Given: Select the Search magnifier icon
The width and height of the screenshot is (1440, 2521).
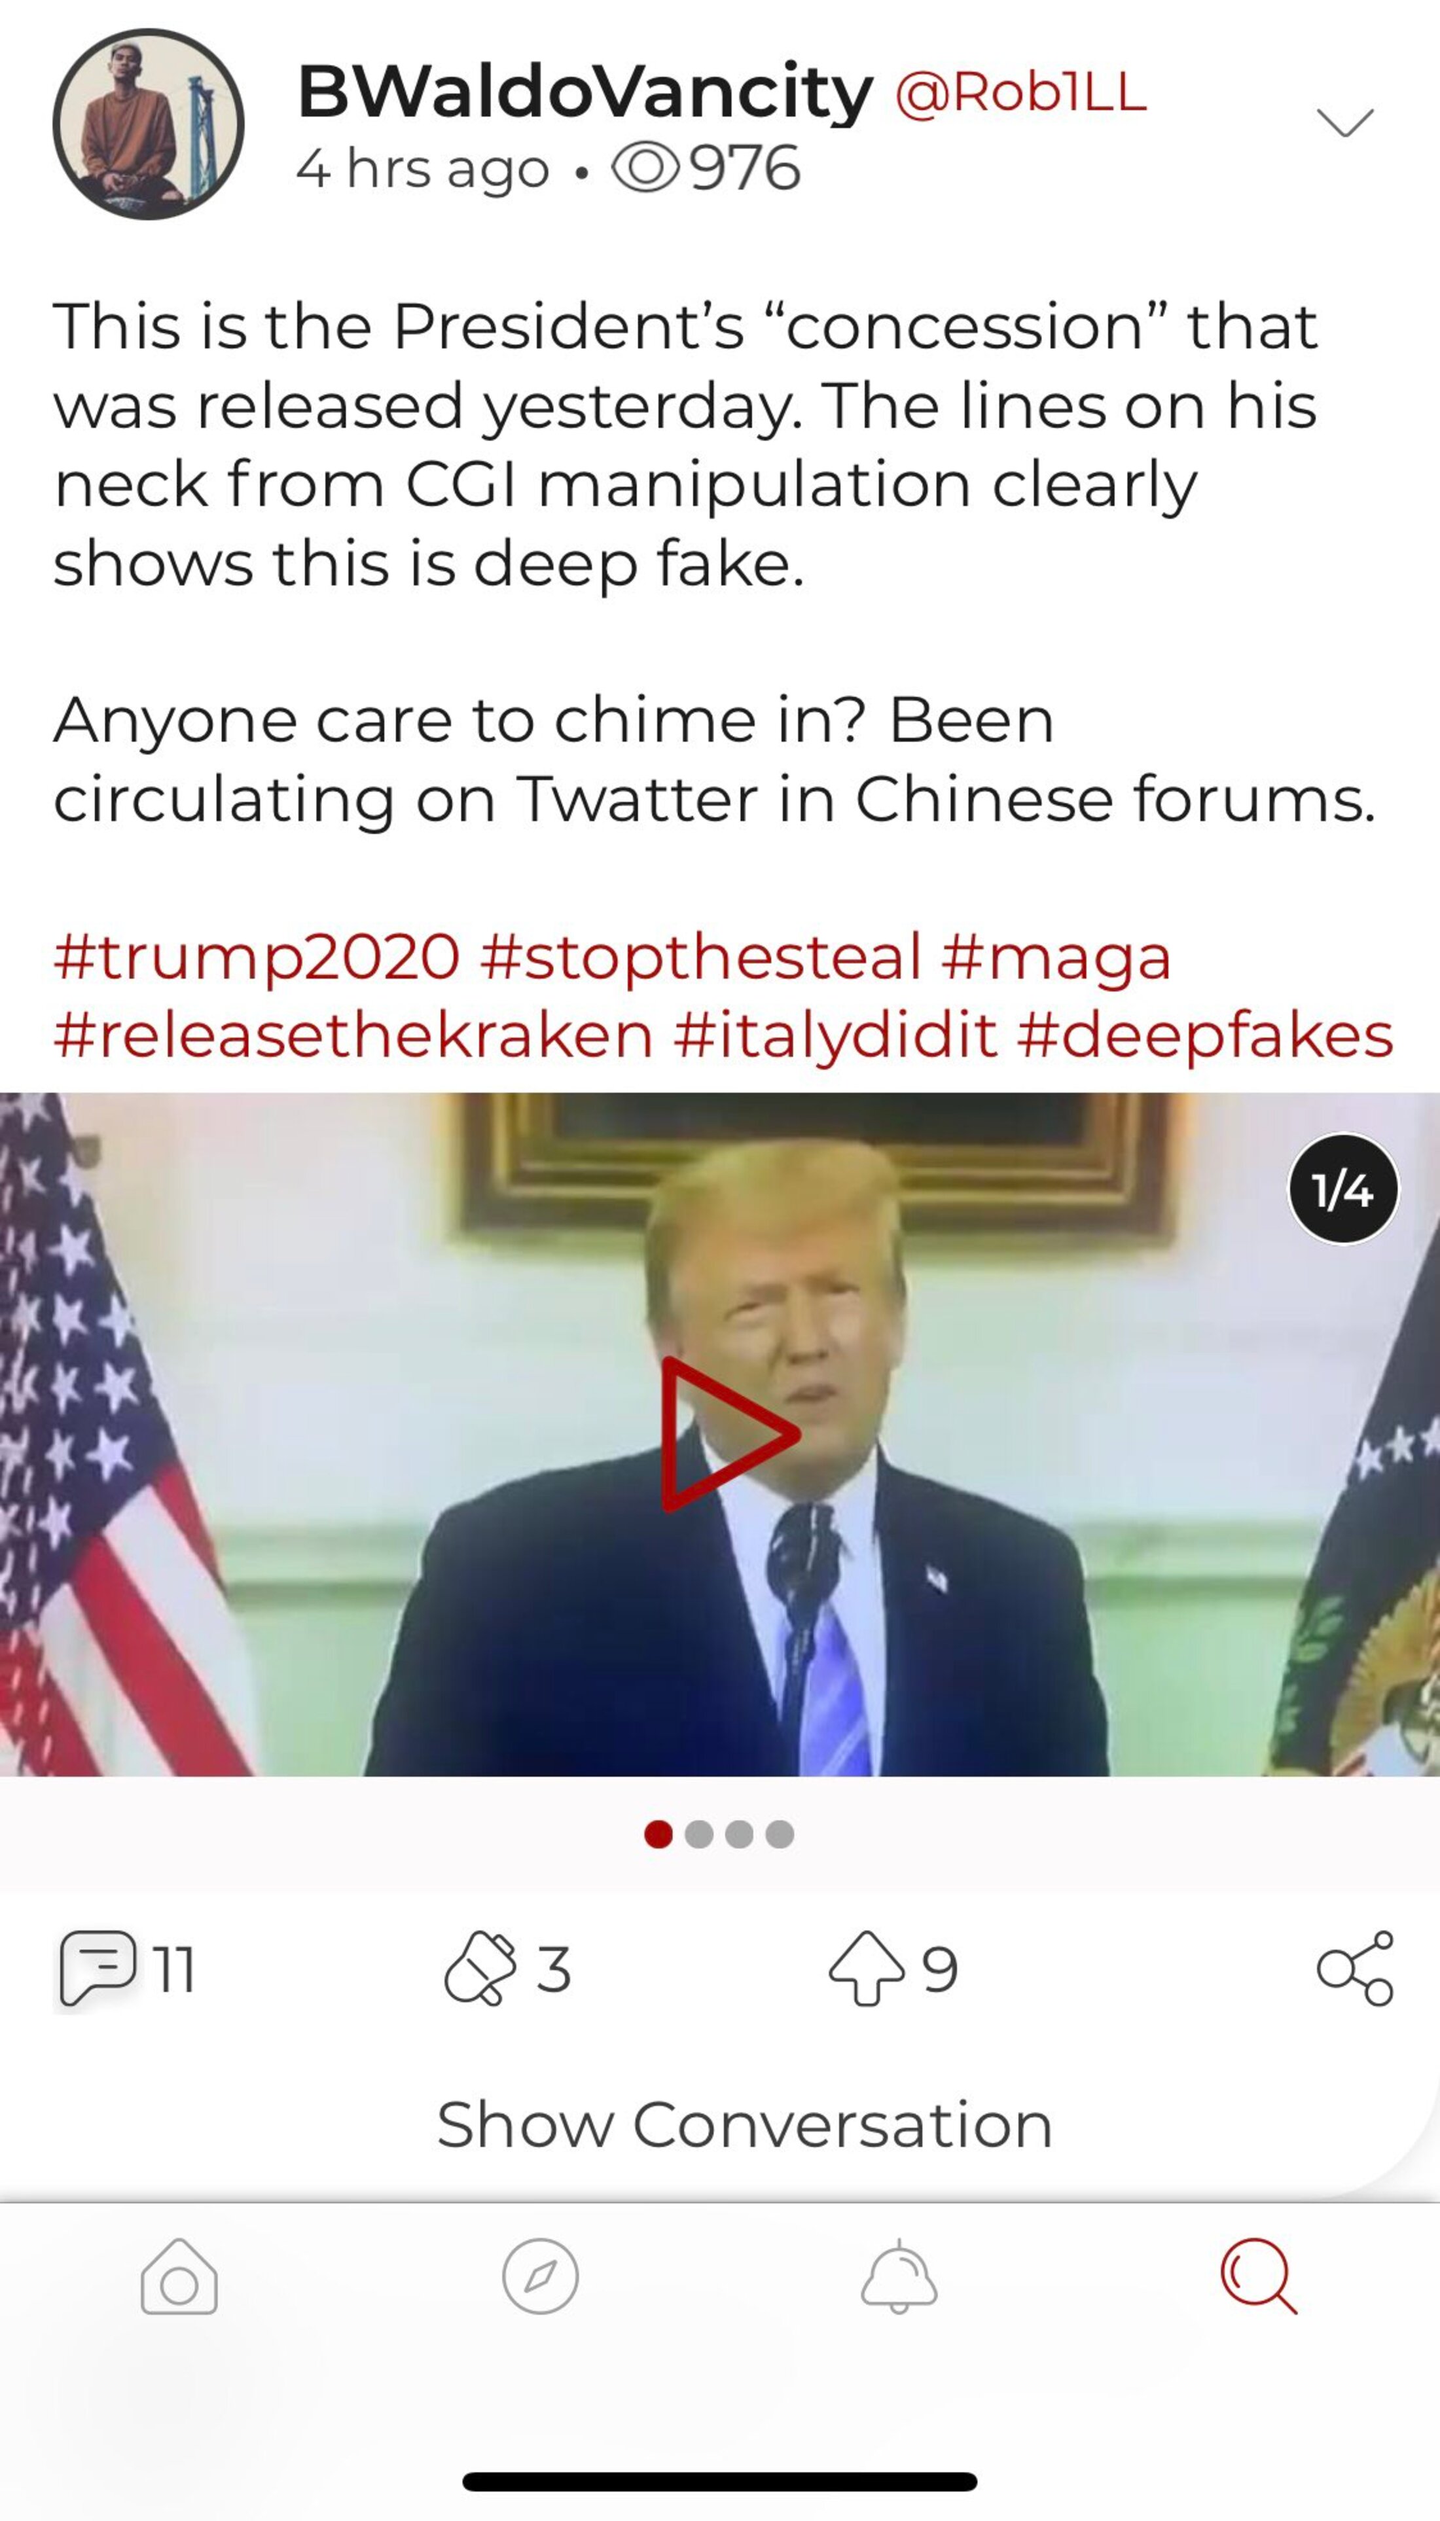Looking at the screenshot, I should pos(1259,2276).
